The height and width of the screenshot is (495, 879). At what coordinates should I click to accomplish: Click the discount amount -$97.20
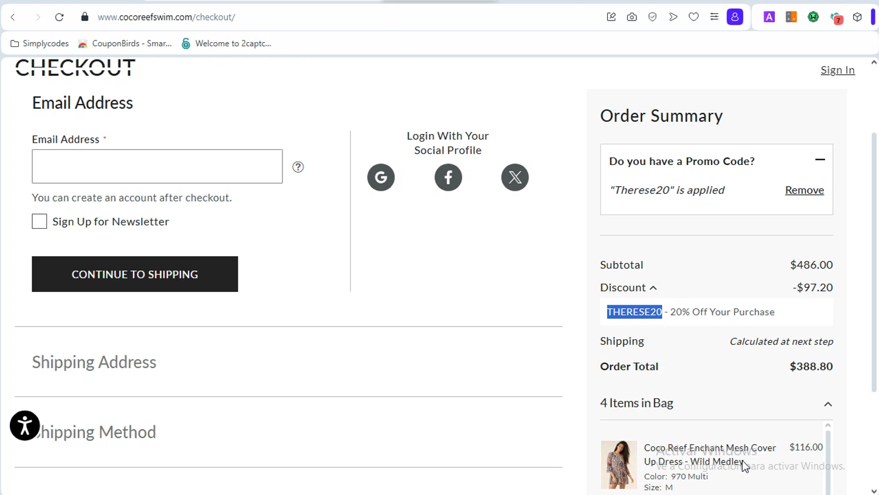[813, 287]
